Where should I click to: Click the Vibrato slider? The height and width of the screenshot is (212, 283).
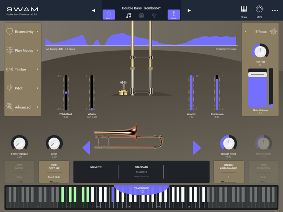click(x=92, y=93)
